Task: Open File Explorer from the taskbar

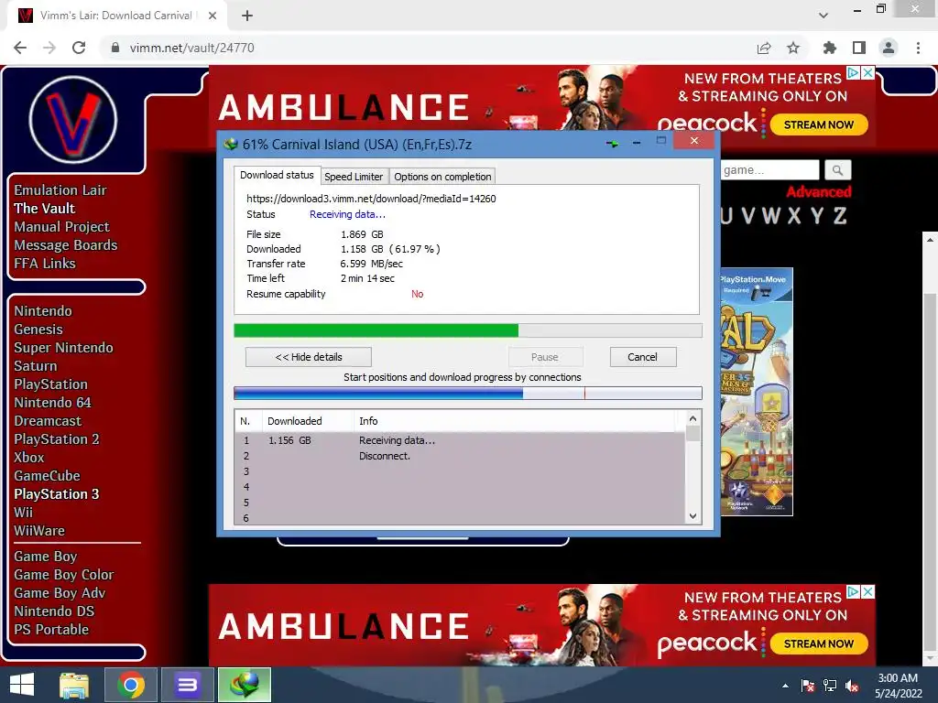Action: (x=74, y=685)
